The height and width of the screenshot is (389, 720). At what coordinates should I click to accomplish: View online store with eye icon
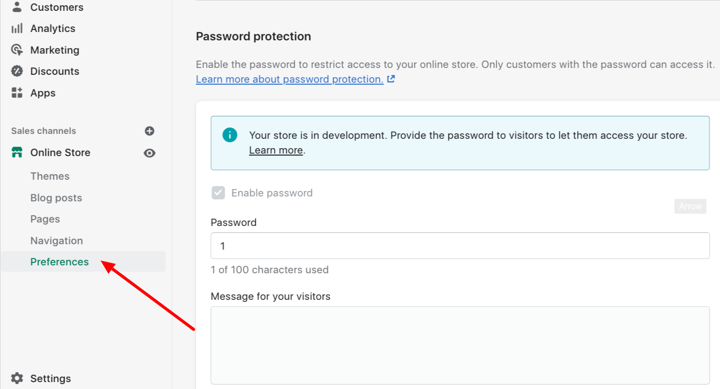(149, 153)
